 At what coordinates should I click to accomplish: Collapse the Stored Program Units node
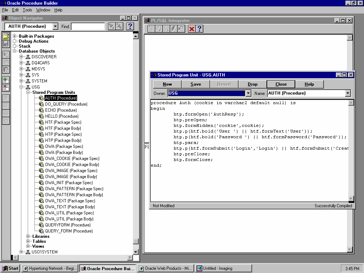click(28, 92)
